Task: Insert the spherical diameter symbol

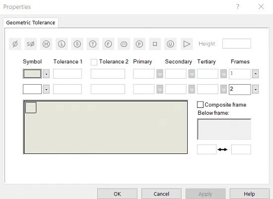Action: point(31,44)
